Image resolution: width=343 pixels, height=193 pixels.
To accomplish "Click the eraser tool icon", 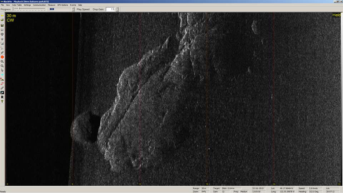I will pos(2,53).
